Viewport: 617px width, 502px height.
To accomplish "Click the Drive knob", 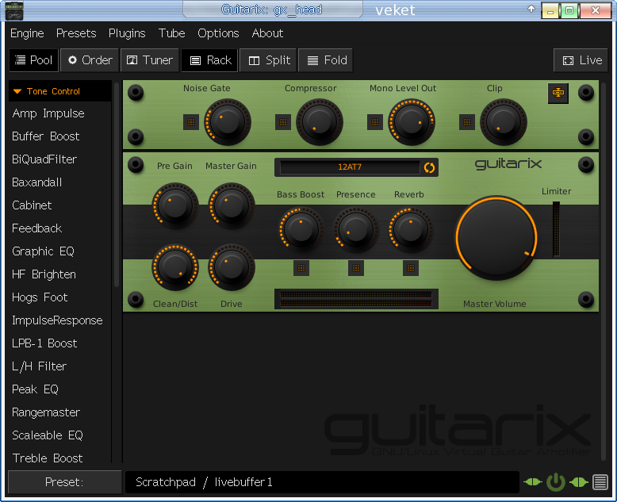I will (x=232, y=267).
